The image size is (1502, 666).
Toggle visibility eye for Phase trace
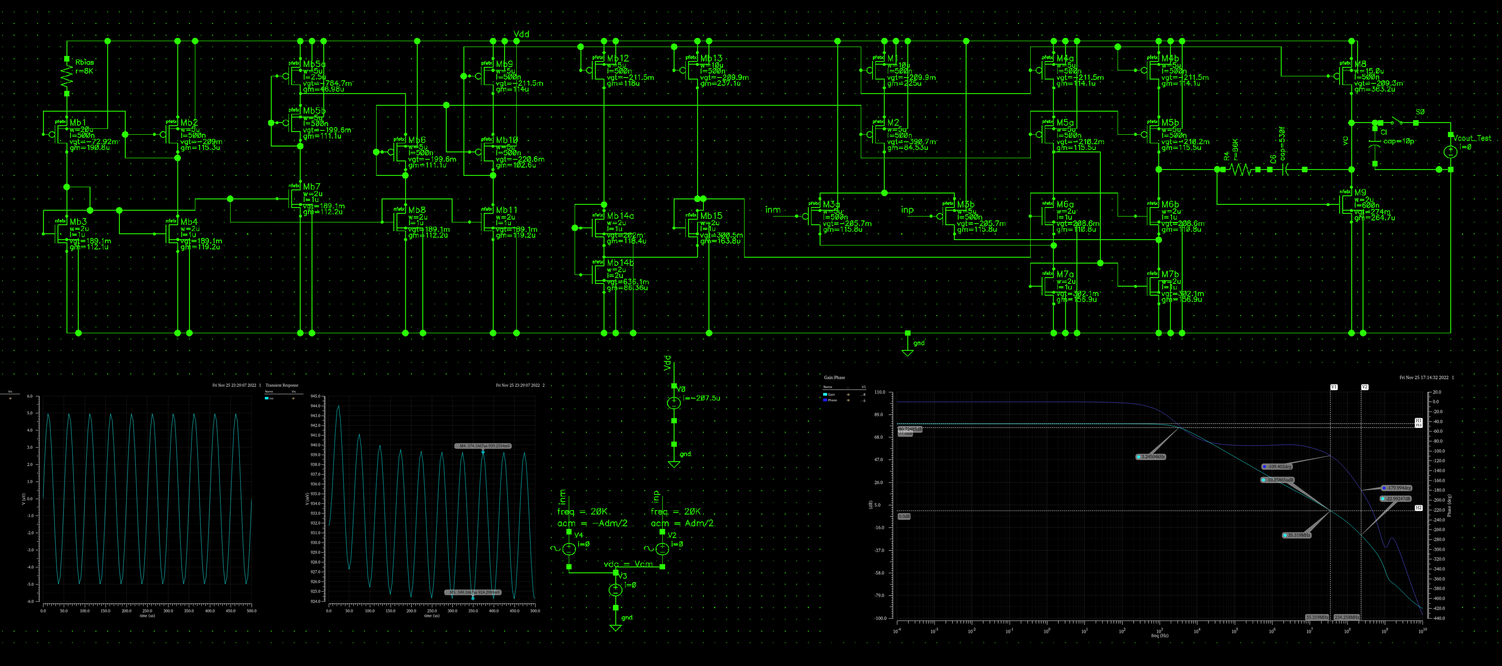coord(848,400)
